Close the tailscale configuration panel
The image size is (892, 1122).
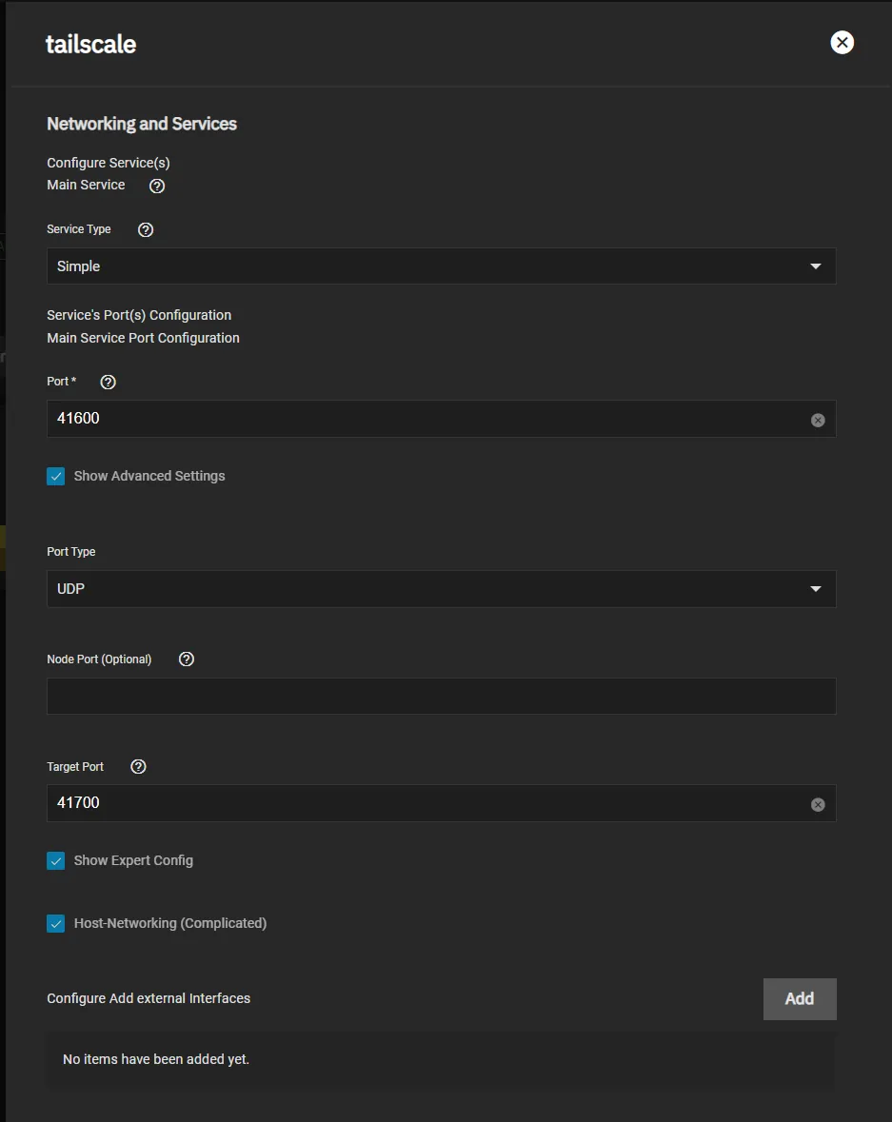click(x=842, y=42)
